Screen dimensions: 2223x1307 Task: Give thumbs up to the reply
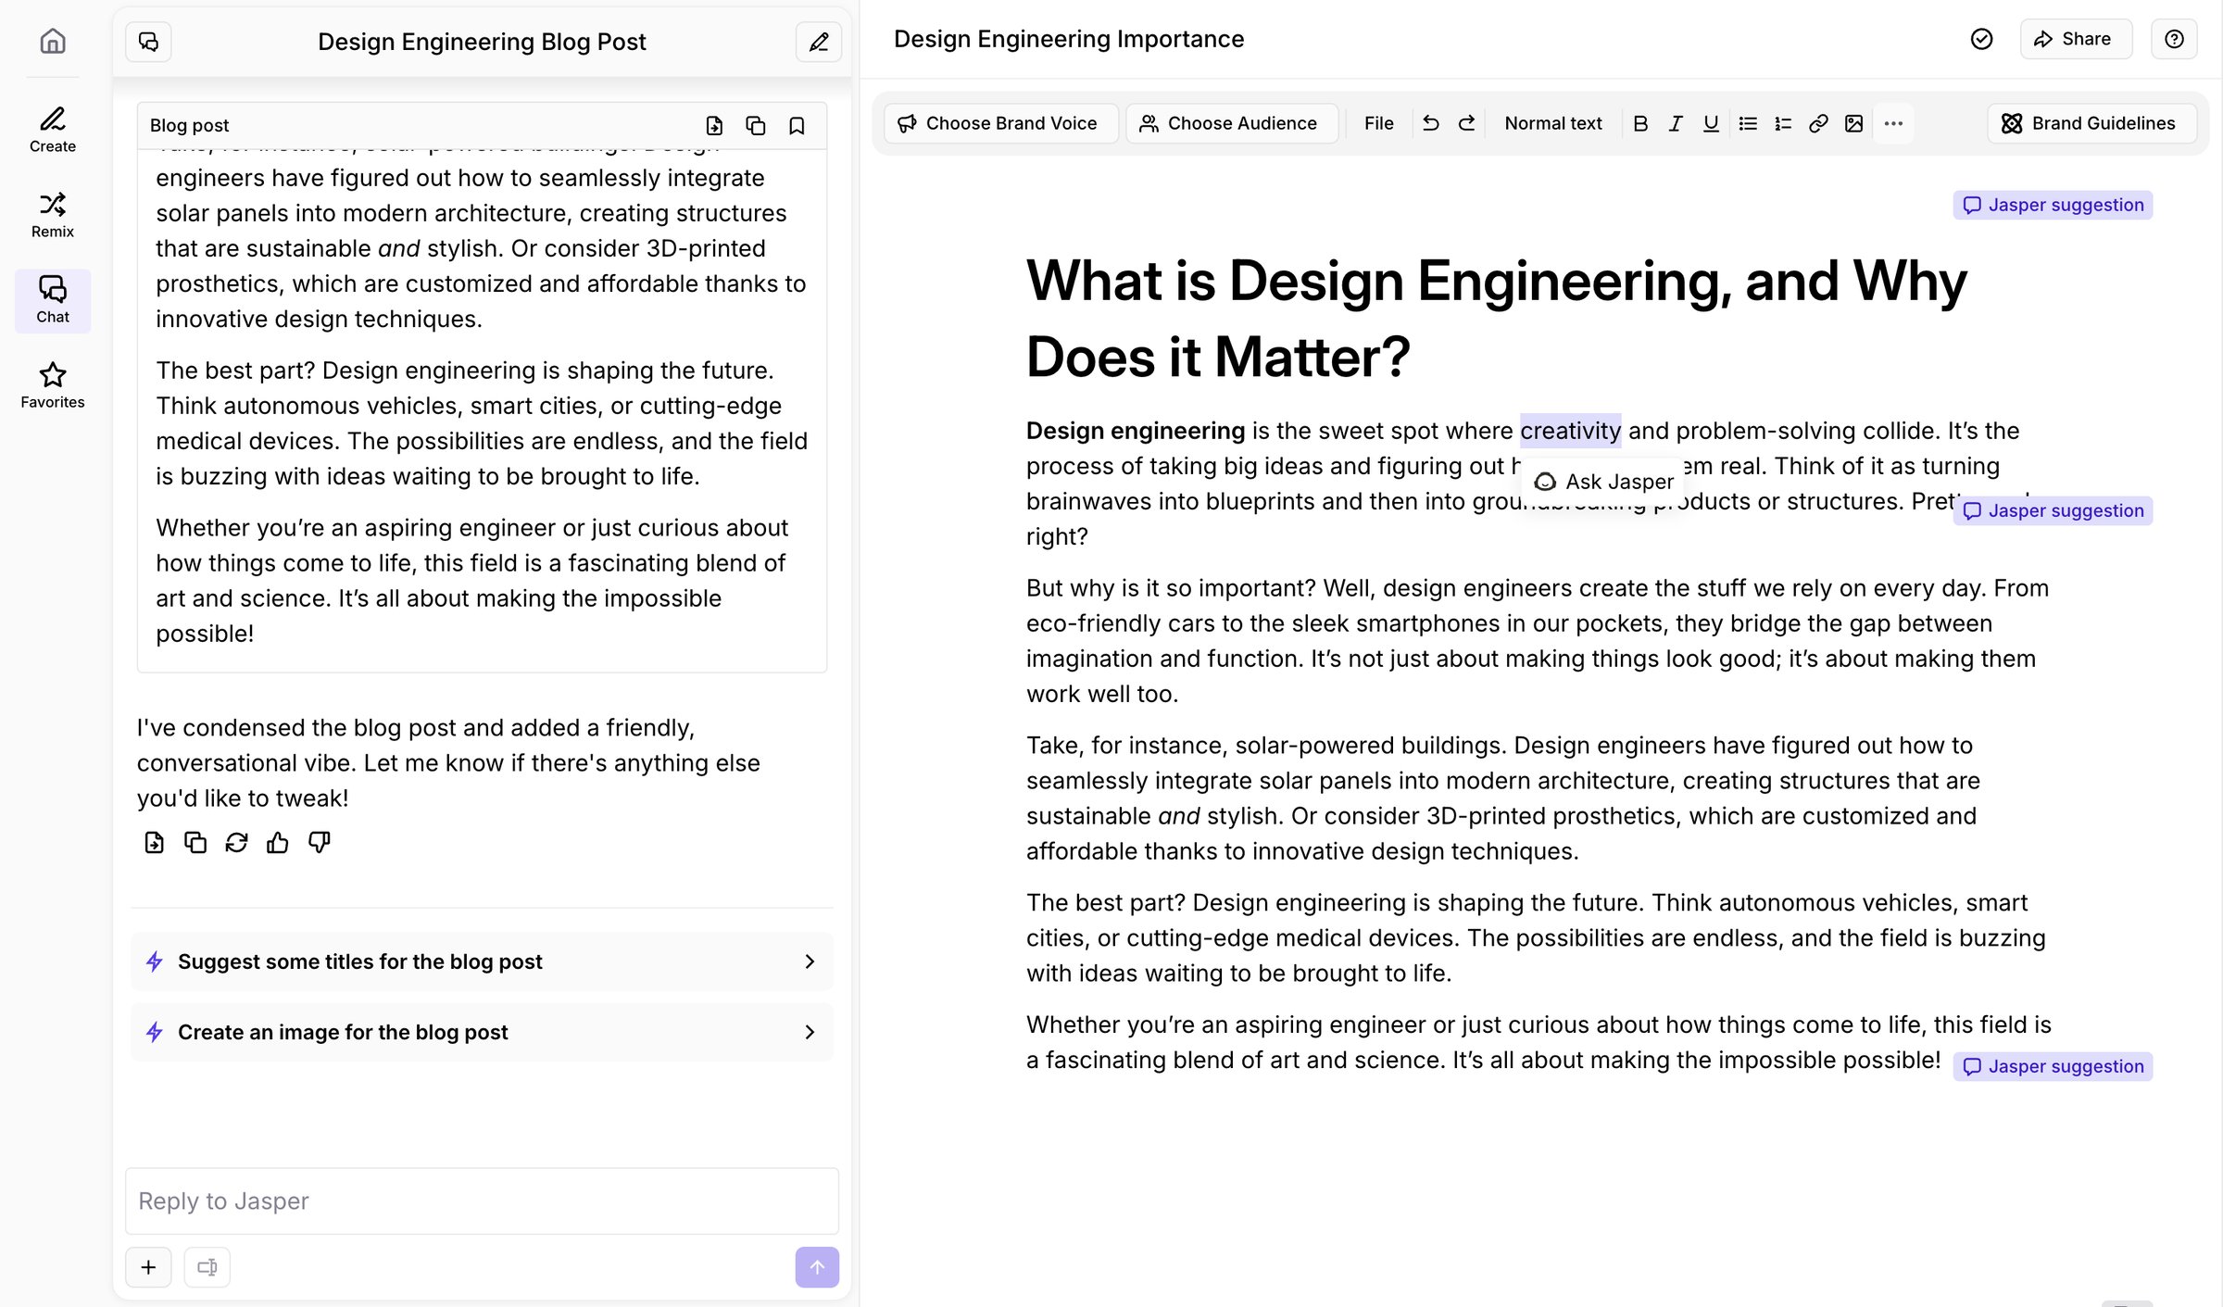[278, 842]
